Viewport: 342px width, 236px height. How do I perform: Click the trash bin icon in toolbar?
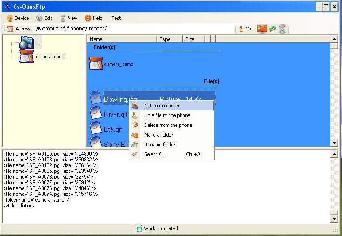(x=282, y=29)
